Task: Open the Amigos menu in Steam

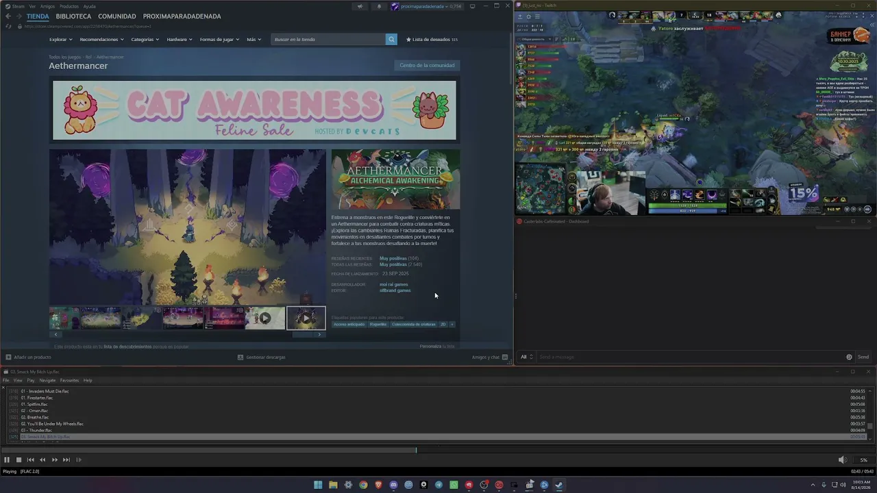Action: tap(47, 6)
